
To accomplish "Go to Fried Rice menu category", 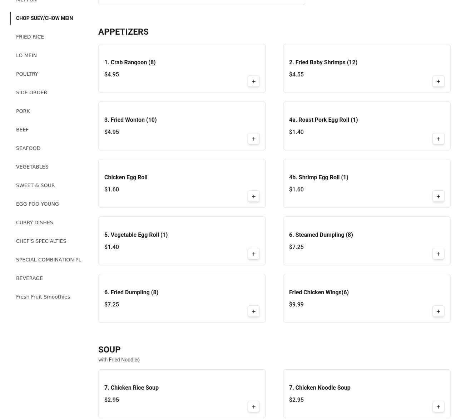I will coord(30,37).
